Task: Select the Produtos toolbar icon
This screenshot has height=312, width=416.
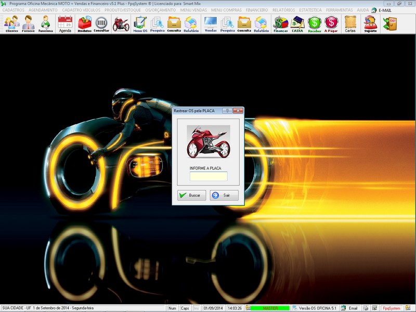Action: coord(84,24)
